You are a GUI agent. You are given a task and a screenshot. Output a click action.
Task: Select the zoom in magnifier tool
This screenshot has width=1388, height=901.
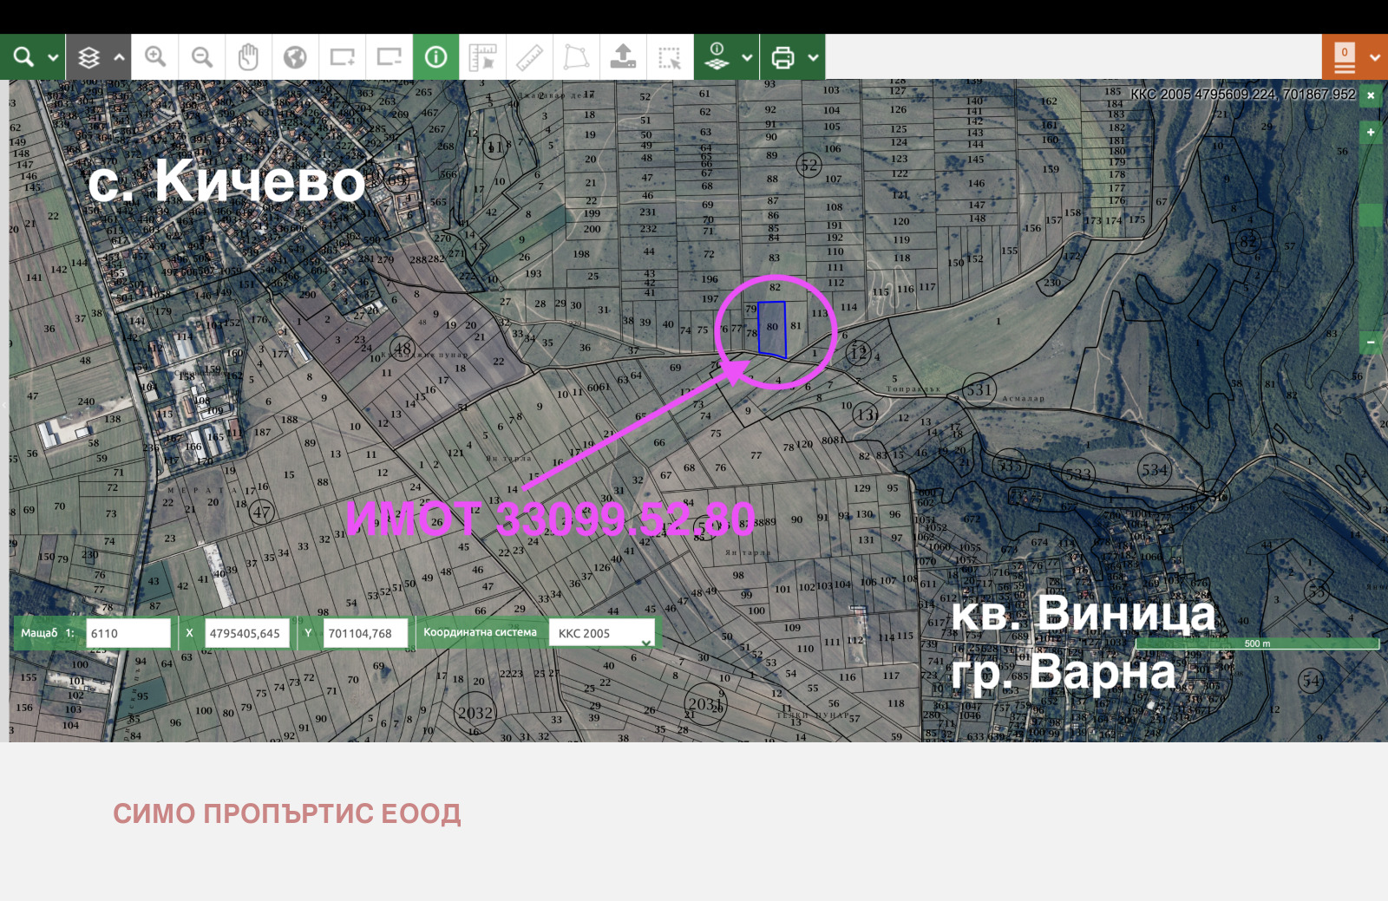pos(155,57)
